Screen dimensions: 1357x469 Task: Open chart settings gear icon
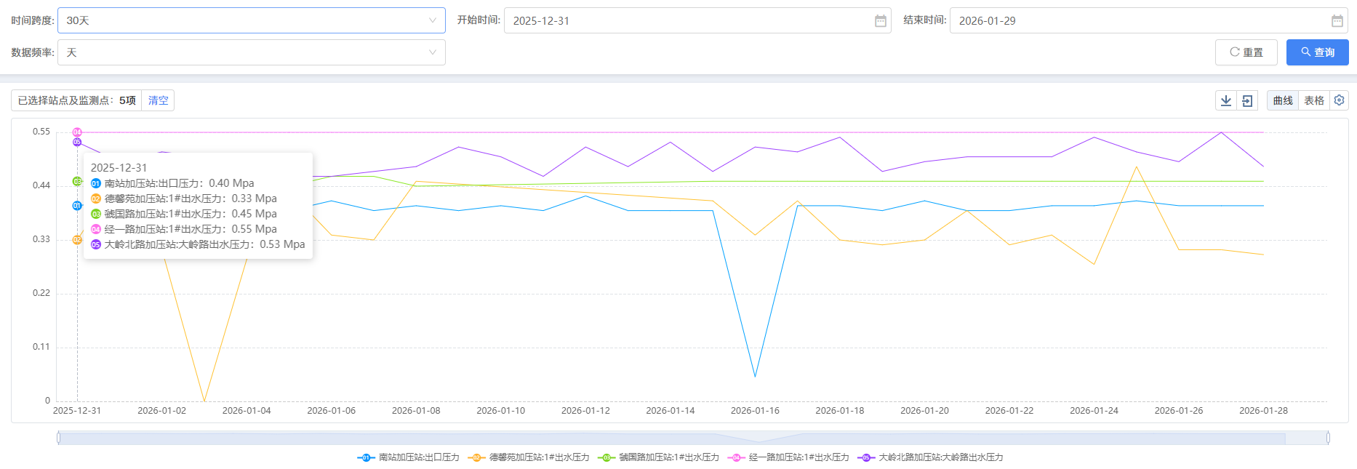(1339, 100)
